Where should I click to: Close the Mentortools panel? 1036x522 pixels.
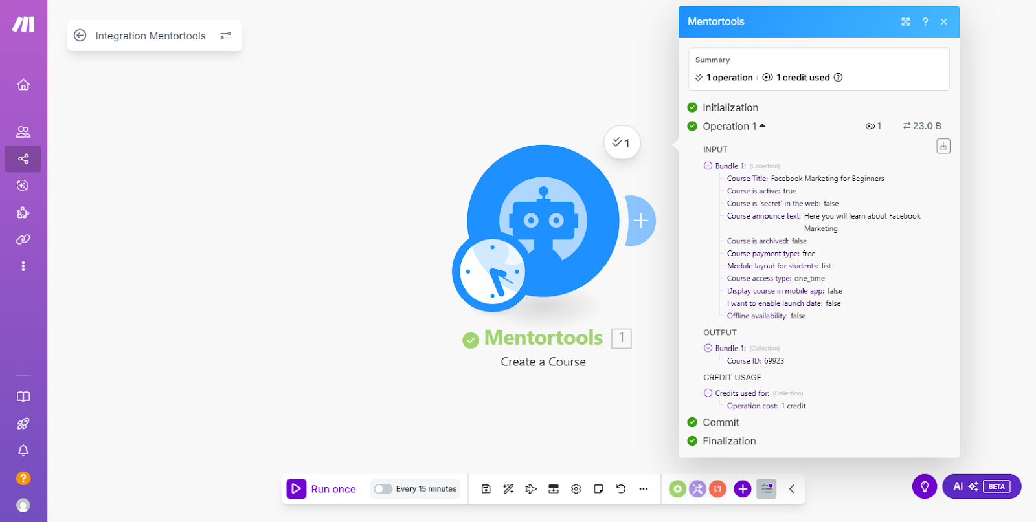(x=944, y=22)
